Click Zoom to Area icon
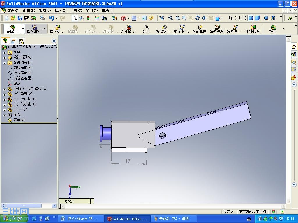 pyautogui.click(x=177, y=18)
